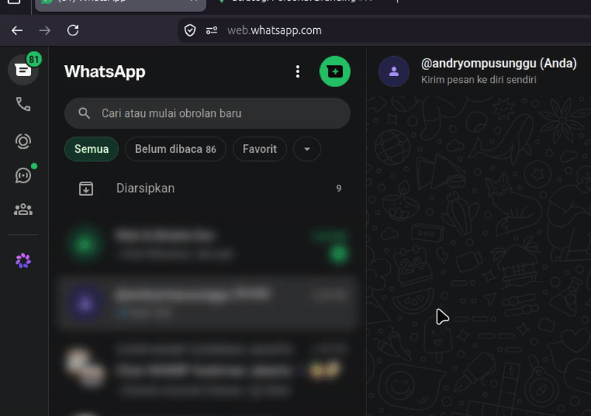591x416 pixels.
Task: Open the Diarsipkan archived chats row
Action: click(208, 188)
